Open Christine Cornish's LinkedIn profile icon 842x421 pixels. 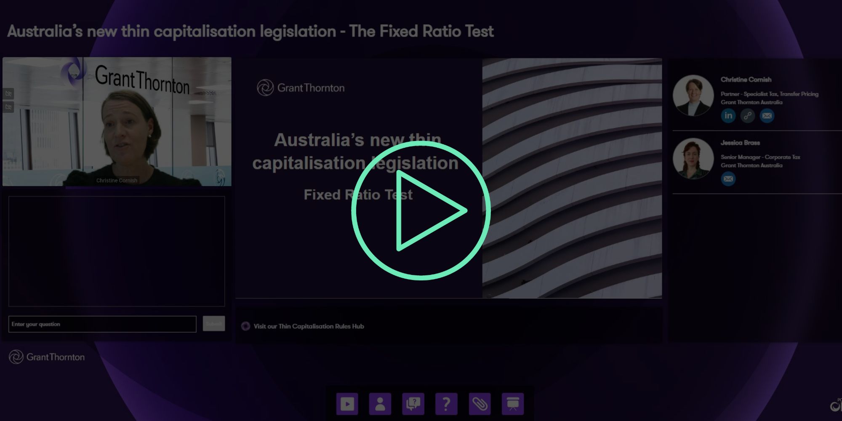pyautogui.click(x=728, y=115)
